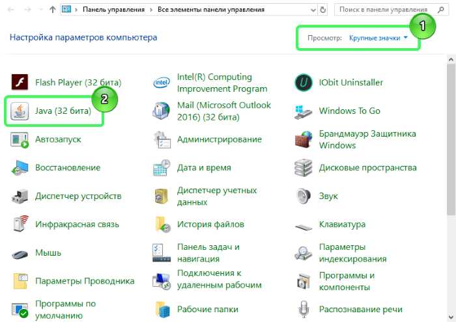Click vertical scrollbar up arrow
The image size is (456, 322).
(x=451, y=60)
